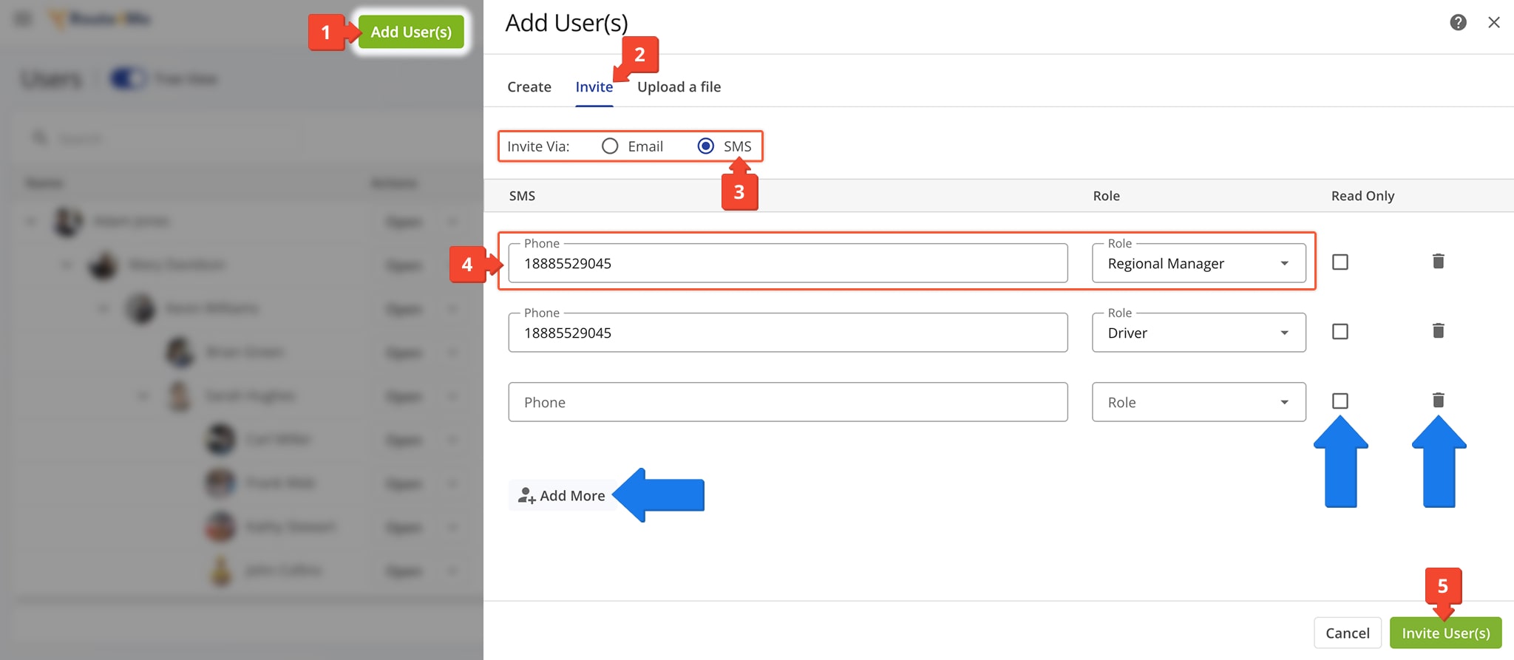The height and width of the screenshot is (660, 1514).
Task: Close the Add User(s) panel
Action: coord(1494,22)
